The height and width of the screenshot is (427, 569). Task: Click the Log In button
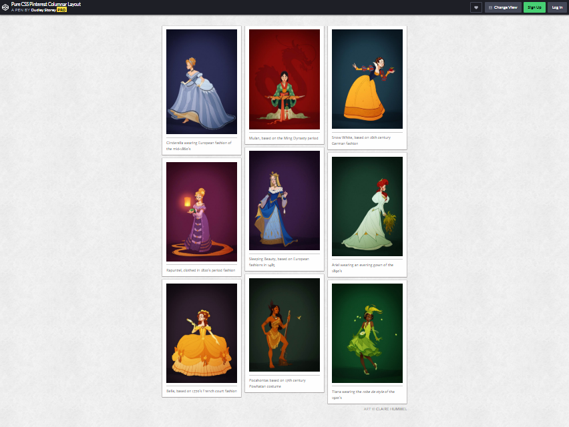click(x=557, y=7)
